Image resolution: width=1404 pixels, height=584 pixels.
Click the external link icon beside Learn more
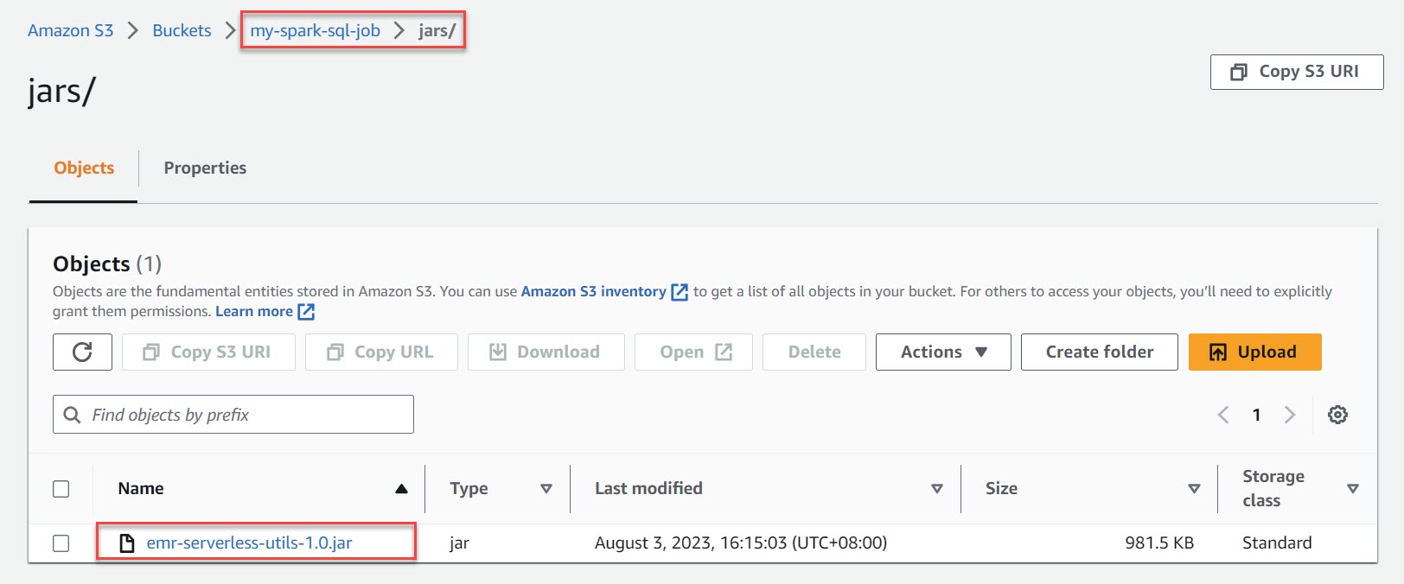tap(306, 312)
